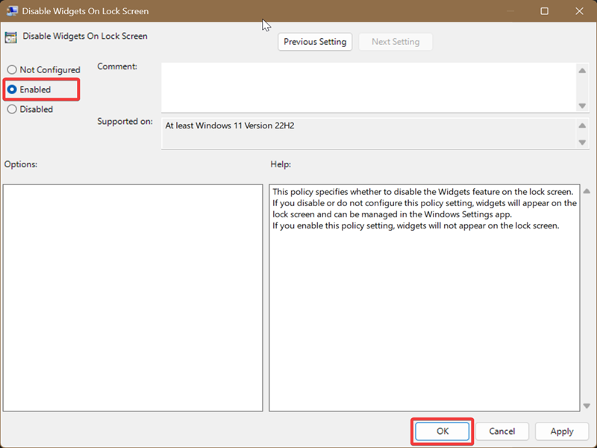Maximize the Disable Widgets dialog window

[545, 11]
